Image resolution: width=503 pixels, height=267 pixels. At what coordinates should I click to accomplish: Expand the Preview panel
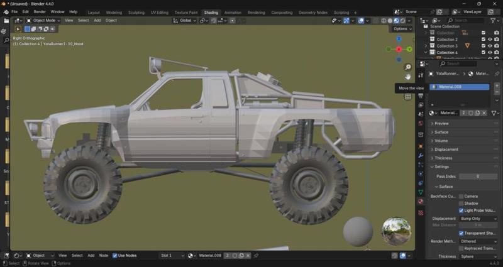464,123
